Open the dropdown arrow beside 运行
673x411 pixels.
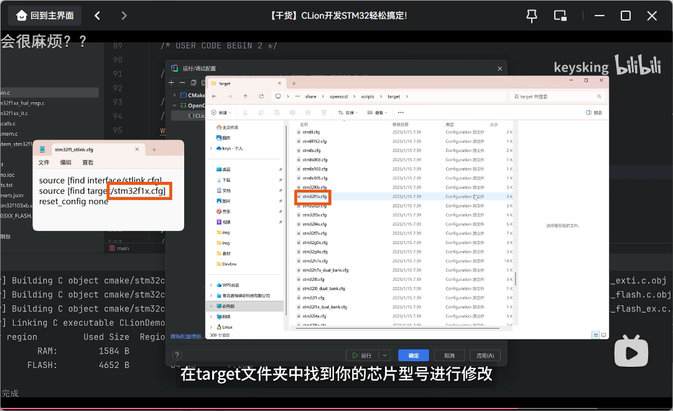384,356
